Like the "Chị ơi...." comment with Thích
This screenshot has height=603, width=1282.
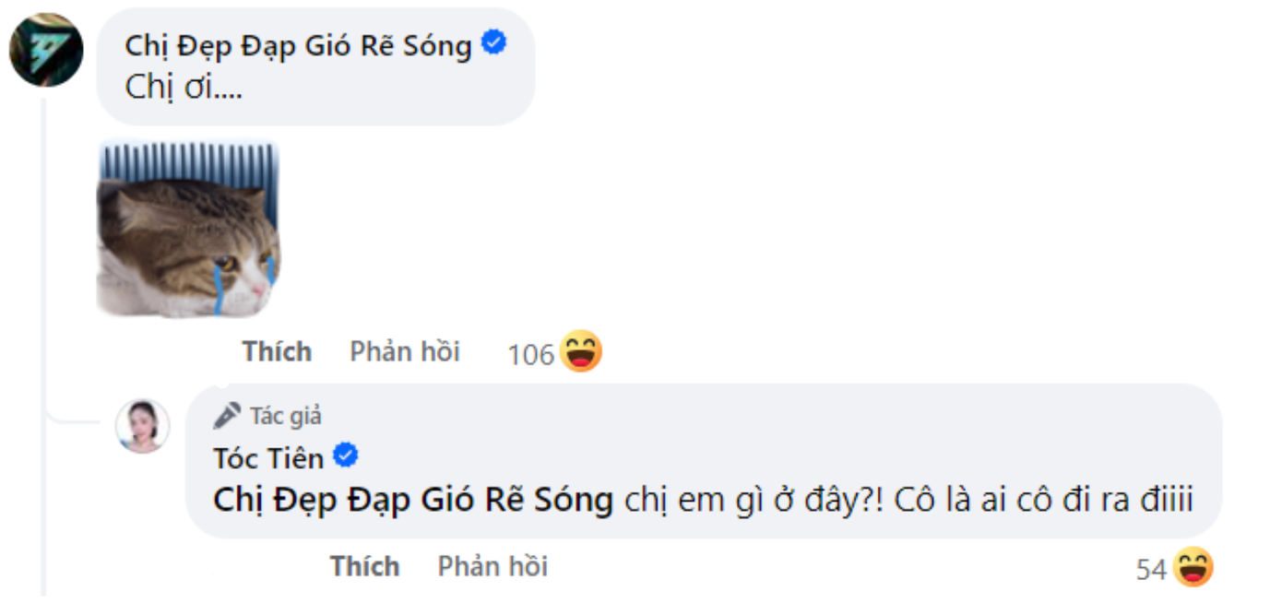[277, 351]
